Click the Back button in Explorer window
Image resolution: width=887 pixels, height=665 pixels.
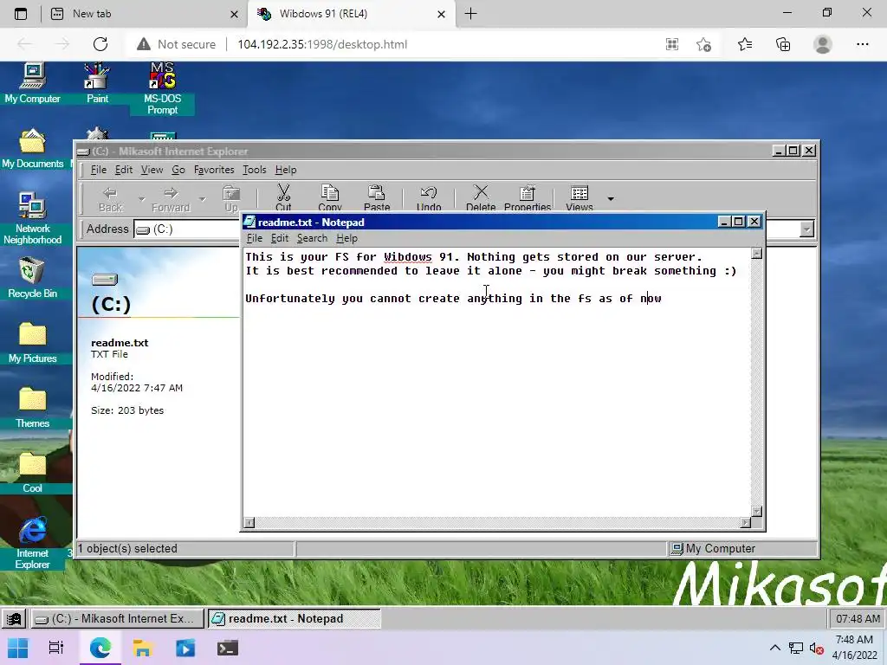[110, 199]
